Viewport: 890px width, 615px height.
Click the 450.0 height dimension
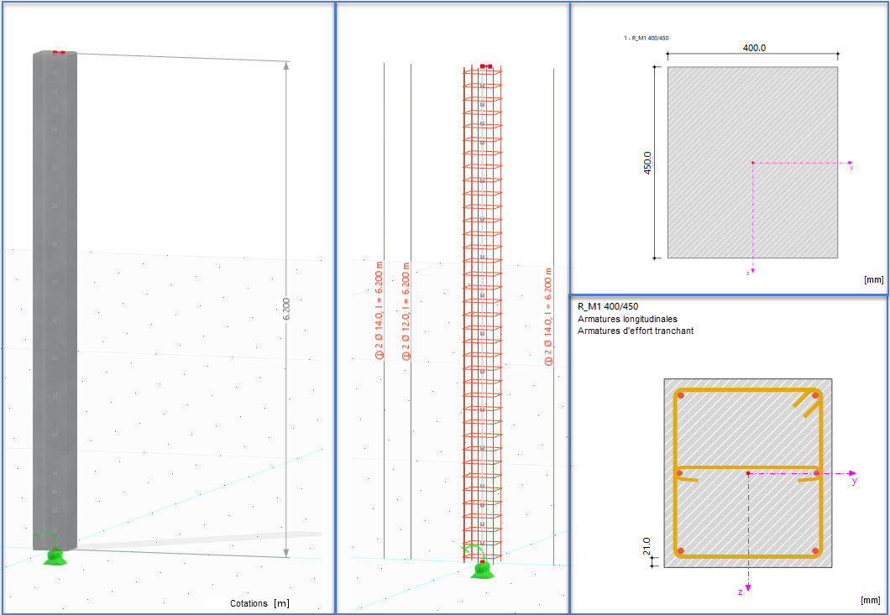(647, 162)
